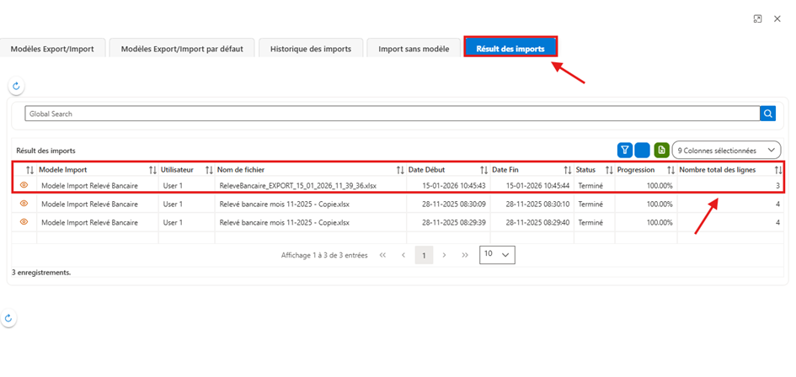The width and height of the screenshot is (796, 377).
Task: Export table with the green Excel icon
Action: (x=661, y=150)
